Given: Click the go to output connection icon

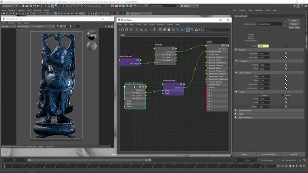Looking at the screenshot, I should pos(285,25).
